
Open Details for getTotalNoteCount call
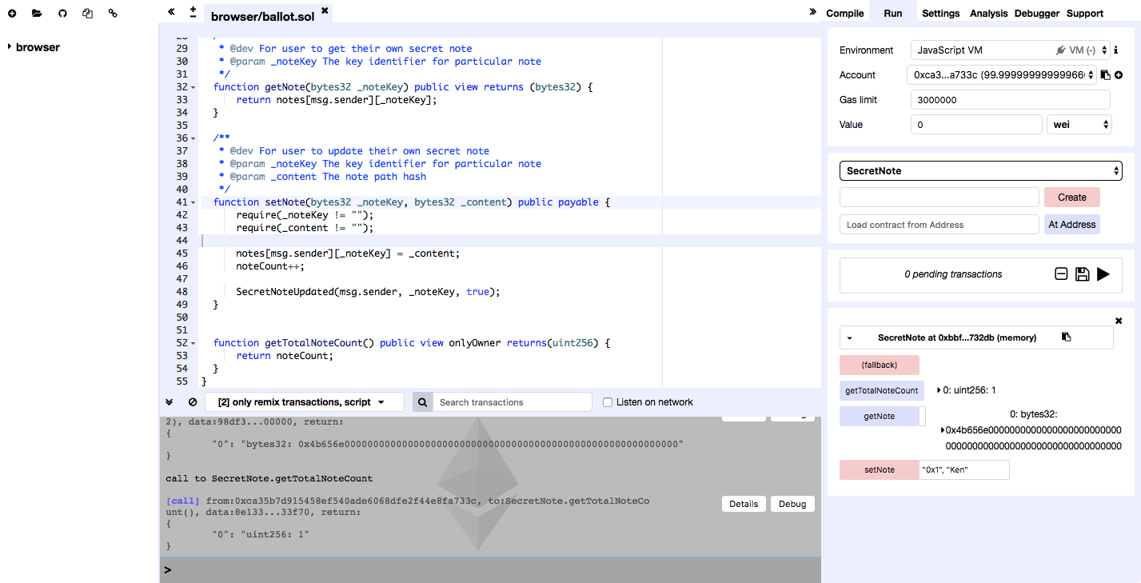(x=744, y=504)
